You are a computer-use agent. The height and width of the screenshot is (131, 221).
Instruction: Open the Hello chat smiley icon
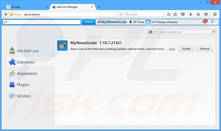206,14
